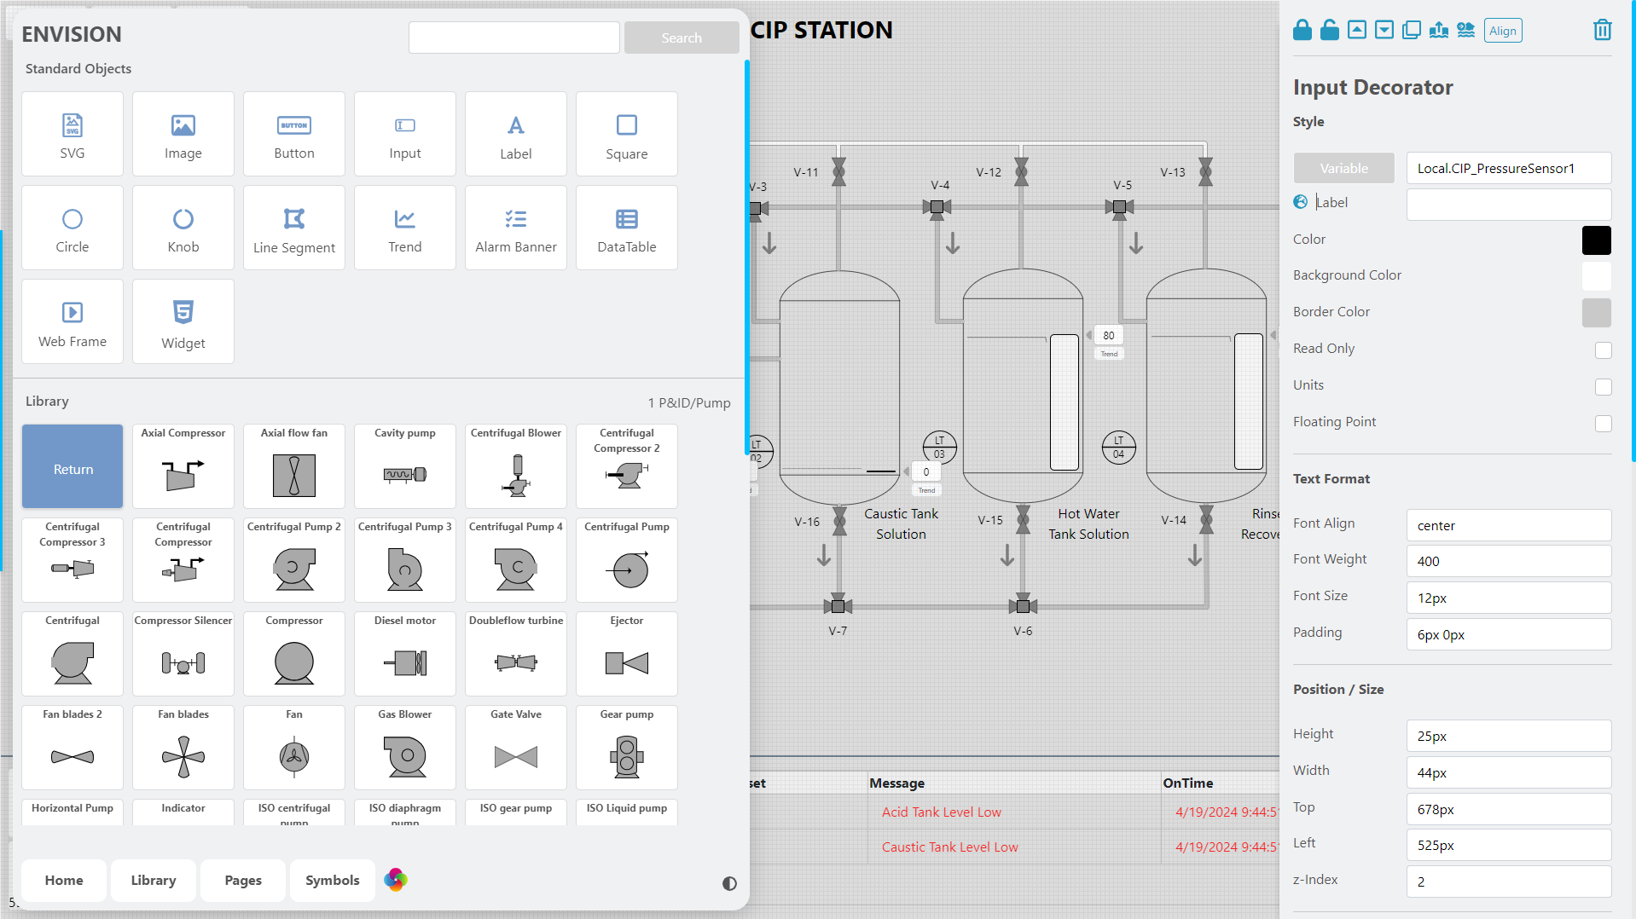The height and width of the screenshot is (919, 1636).
Task: Enable Read Only for the input decorator
Action: coord(1603,350)
